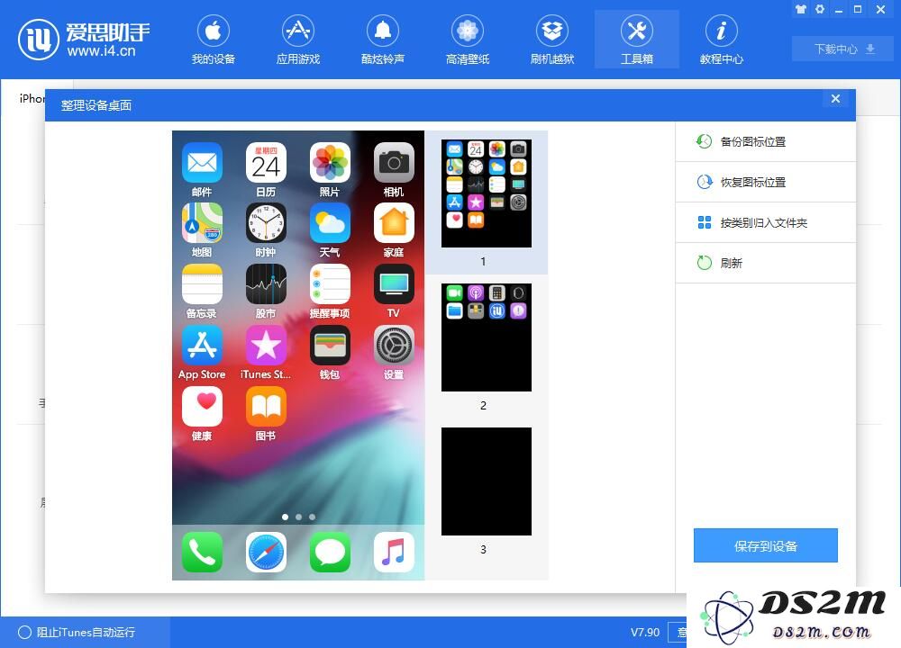Click the second page indicator dot

298,517
